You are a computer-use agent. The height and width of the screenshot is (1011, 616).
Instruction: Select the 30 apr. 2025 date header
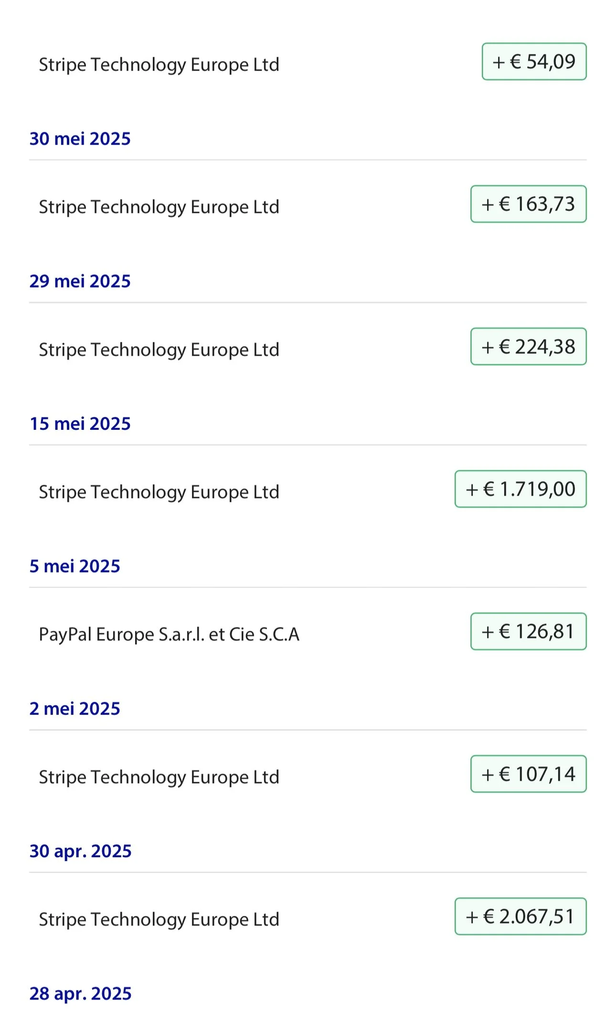point(80,851)
